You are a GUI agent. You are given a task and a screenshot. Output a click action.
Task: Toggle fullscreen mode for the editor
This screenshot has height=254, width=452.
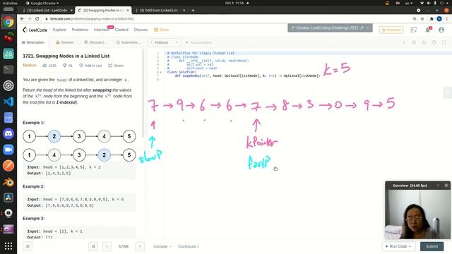[444, 42]
